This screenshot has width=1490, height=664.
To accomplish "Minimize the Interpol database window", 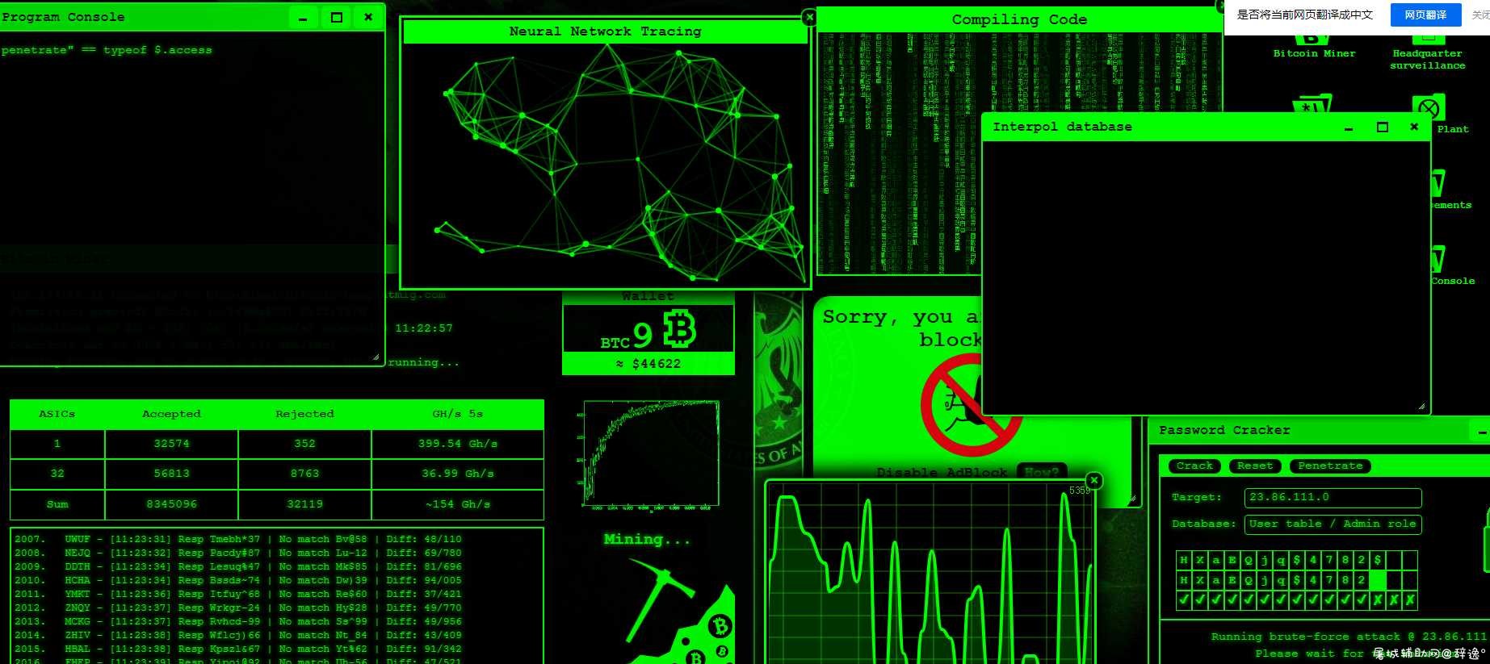I will coord(1349,127).
